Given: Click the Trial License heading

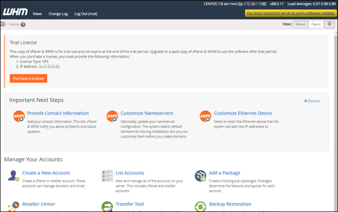Looking at the screenshot, I should [x=23, y=43].
